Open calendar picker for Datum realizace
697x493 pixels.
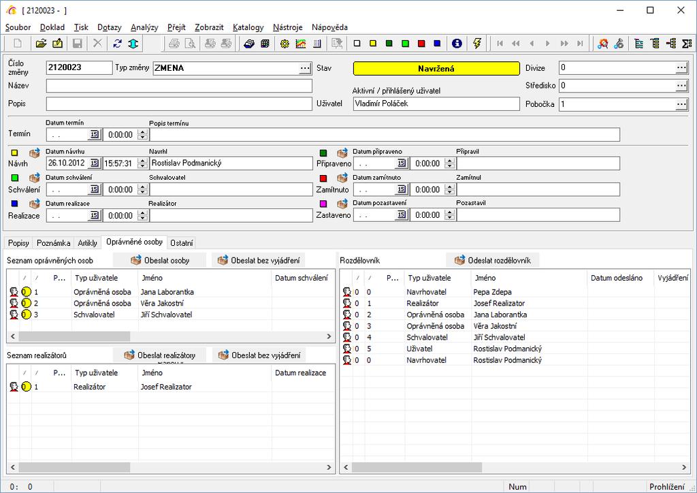point(94,216)
